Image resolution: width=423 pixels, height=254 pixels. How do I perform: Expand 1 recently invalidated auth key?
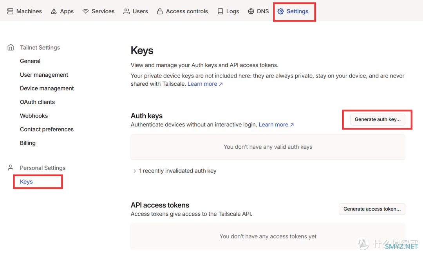[x=175, y=171]
